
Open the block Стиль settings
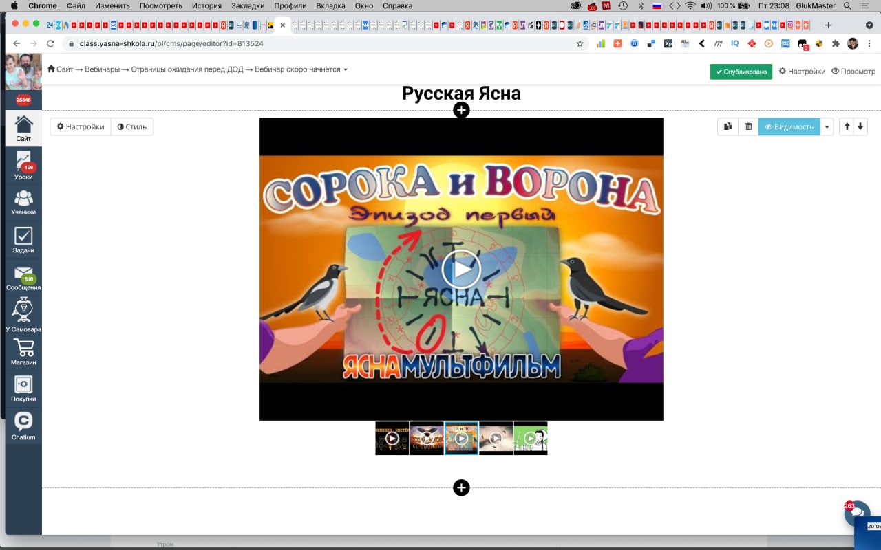click(132, 126)
